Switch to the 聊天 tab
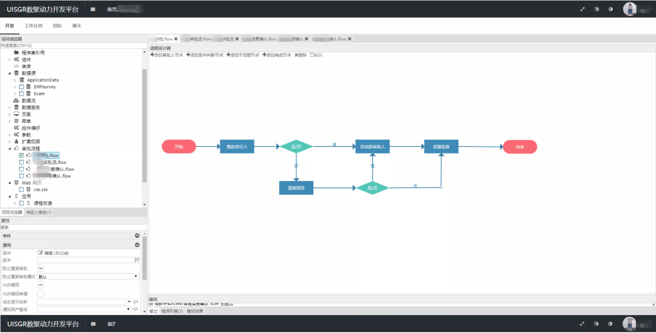 tap(77, 26)
